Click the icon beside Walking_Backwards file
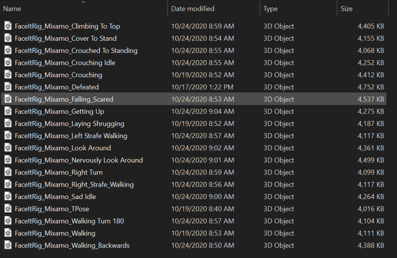397x258 pixels. click(8, 245)
